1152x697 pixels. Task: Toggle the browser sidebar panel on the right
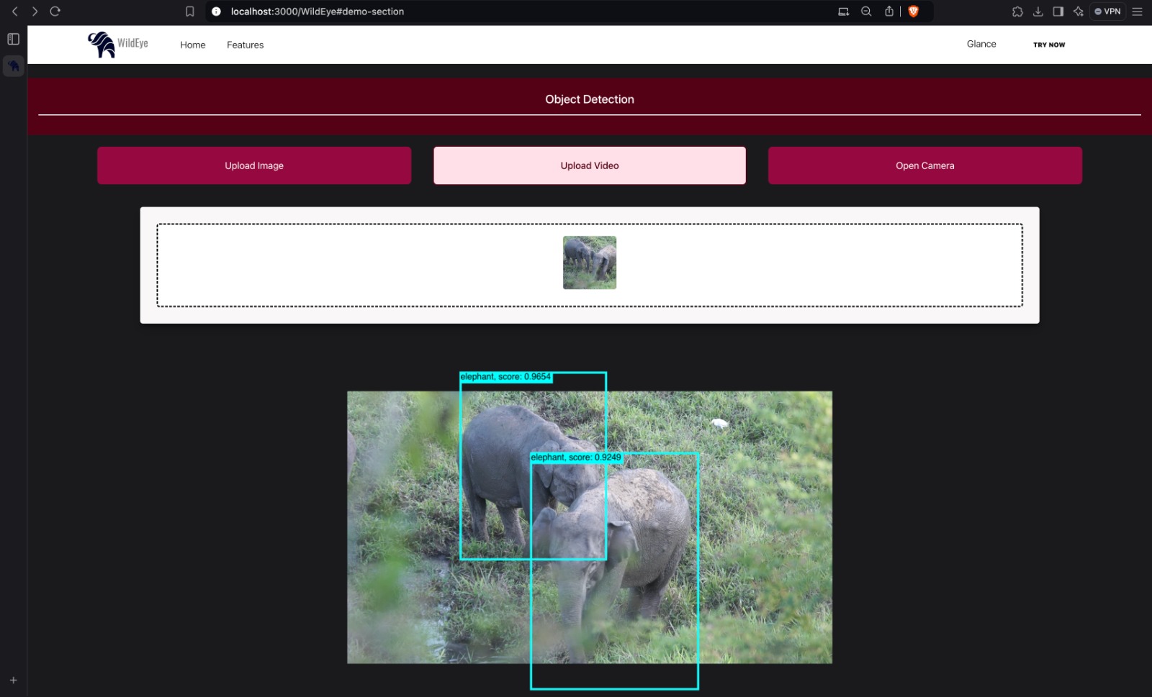[1058, 12]
